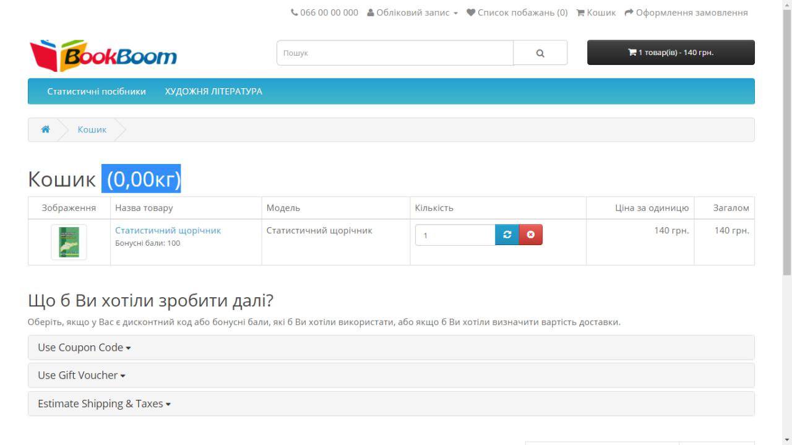This screenshot has width=792, height=445.
Task: Click the Зображення column header
Action: [x=69, y=208]
